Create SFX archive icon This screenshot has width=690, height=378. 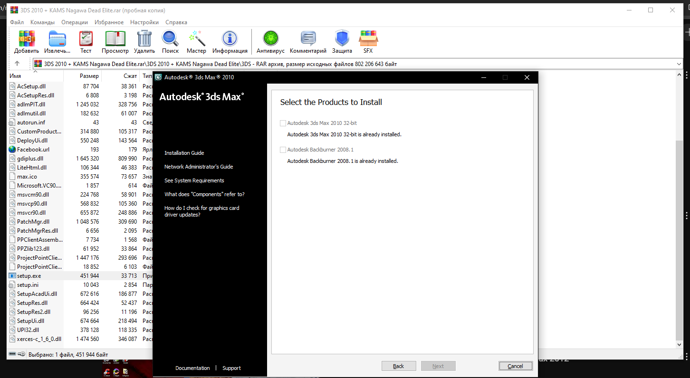tap(368, 39)
